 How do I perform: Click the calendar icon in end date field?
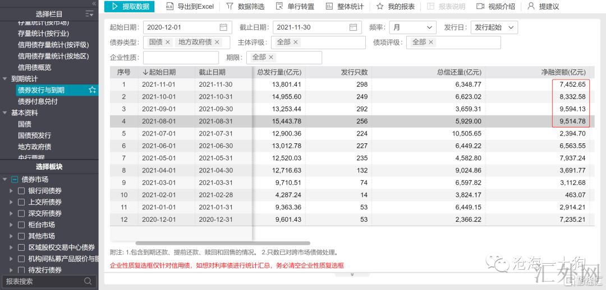coord(353,27)
